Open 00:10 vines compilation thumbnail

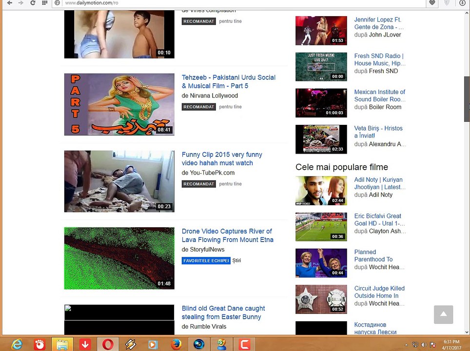pyautogui.click(x=119, y=34)
